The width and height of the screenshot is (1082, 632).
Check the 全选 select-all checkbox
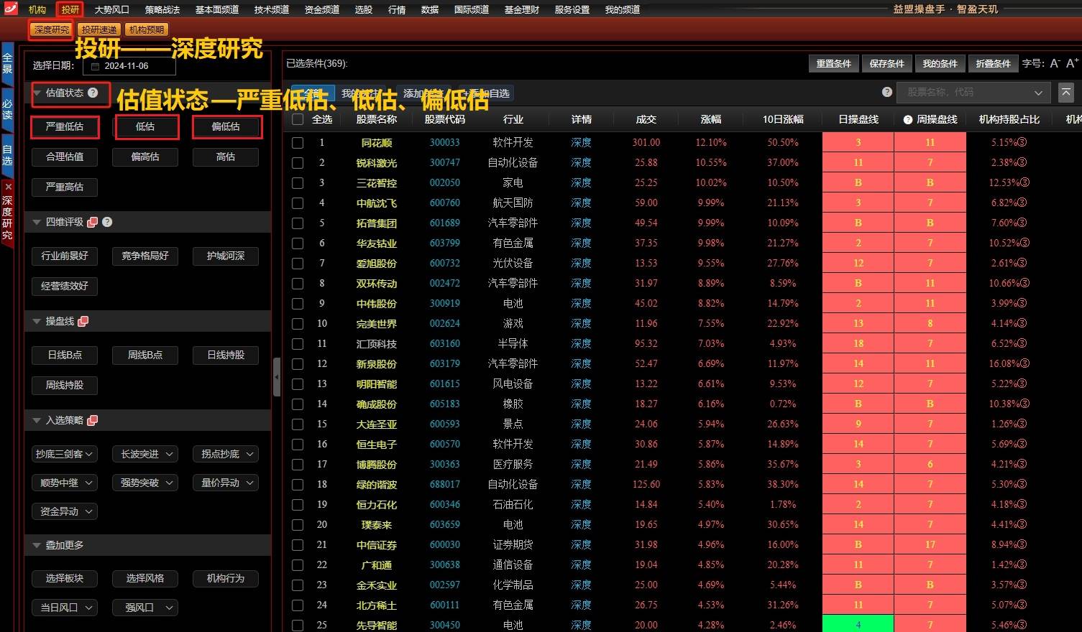(298, 119)
